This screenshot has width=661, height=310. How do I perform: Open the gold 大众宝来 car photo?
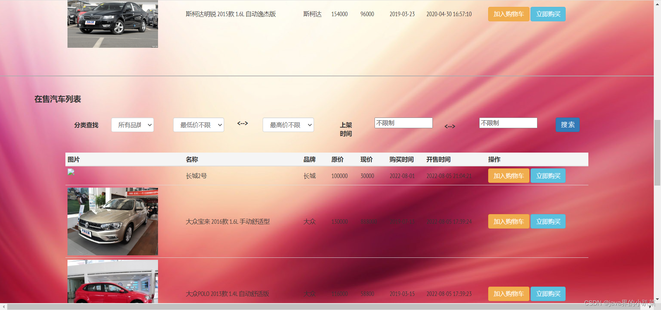click(113, 221)
